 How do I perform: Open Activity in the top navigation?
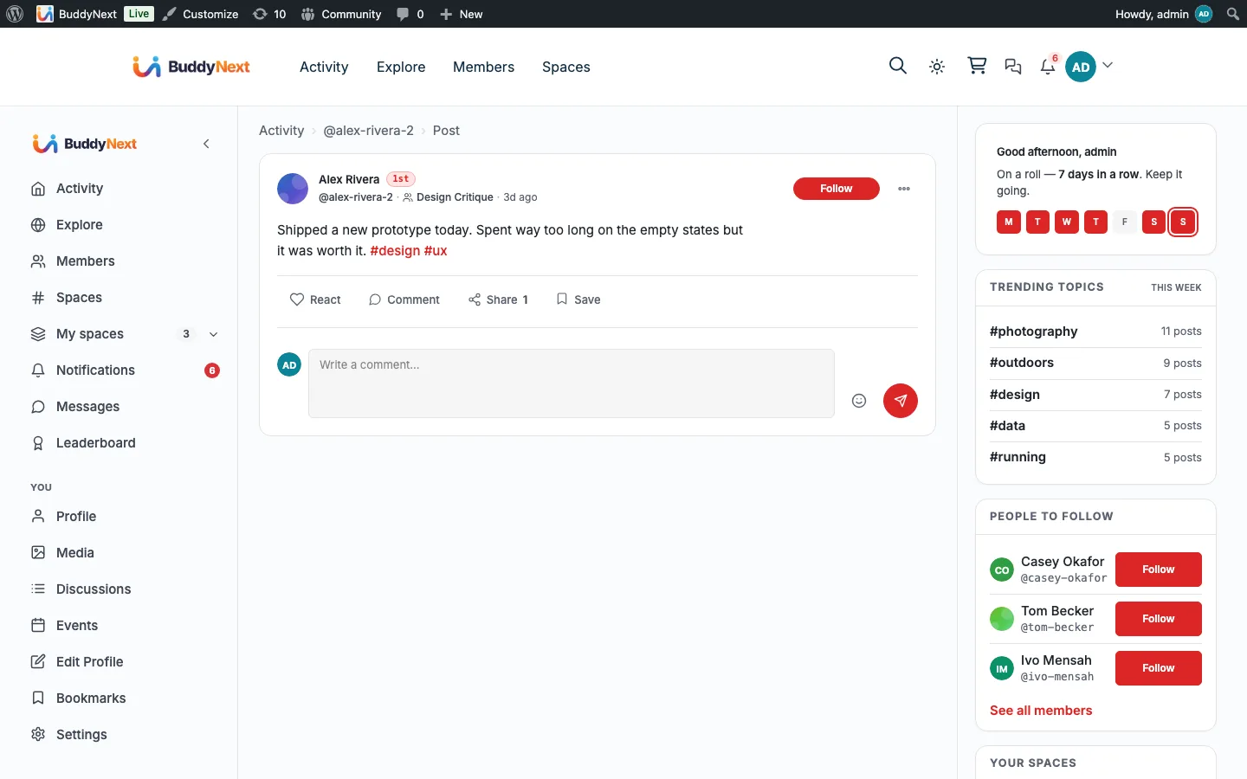(324, 67)
